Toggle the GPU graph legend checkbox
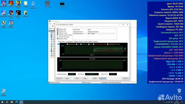 (89, 44)
